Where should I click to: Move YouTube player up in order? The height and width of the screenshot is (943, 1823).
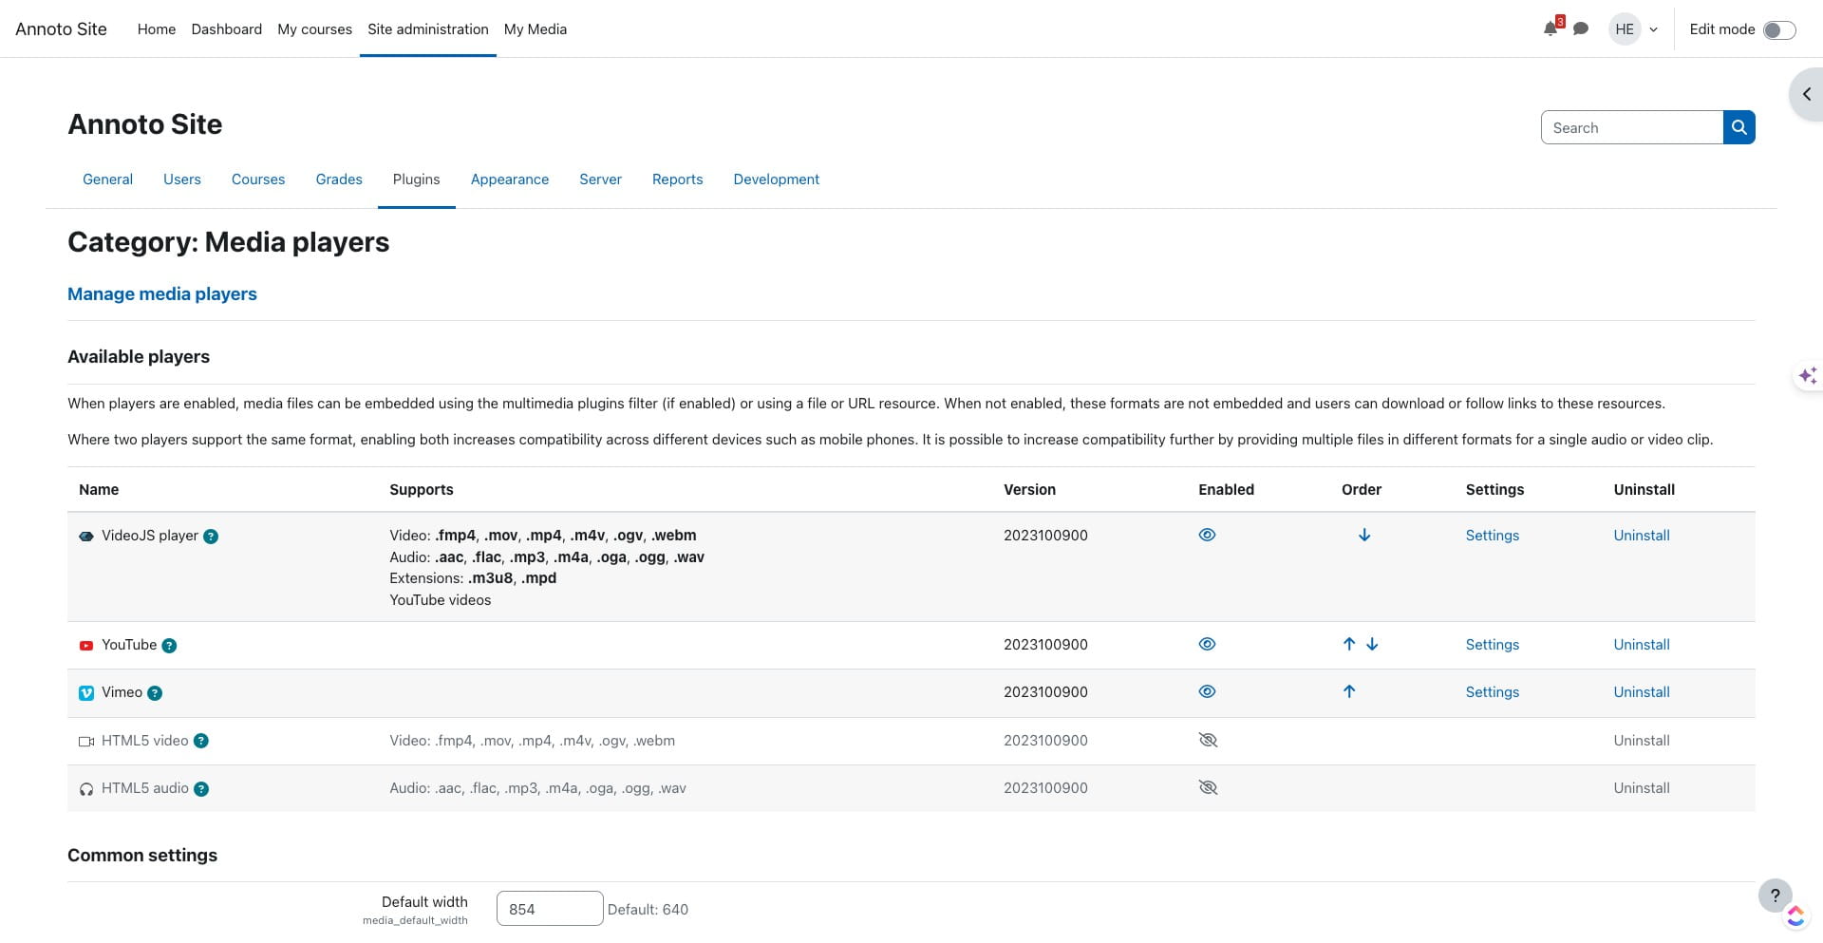1349,645
